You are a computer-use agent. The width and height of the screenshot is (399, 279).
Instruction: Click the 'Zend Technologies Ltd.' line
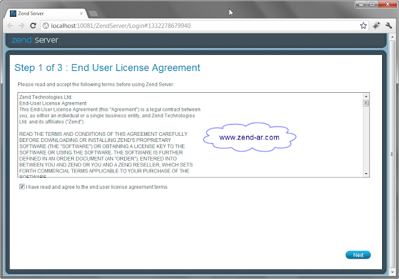[46, 97]
